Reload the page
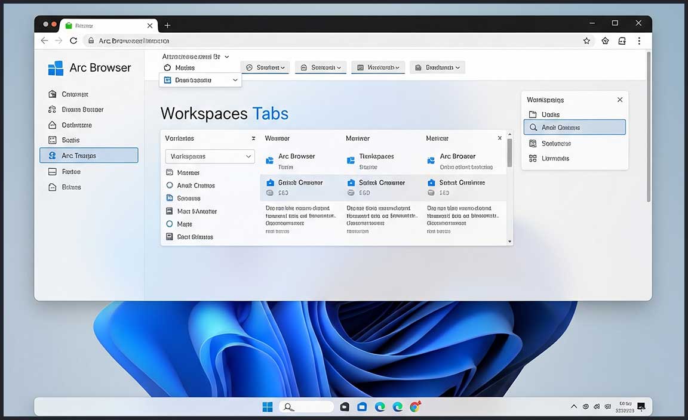The width and height of the screenshot is (688, 420). coord(73,41)
